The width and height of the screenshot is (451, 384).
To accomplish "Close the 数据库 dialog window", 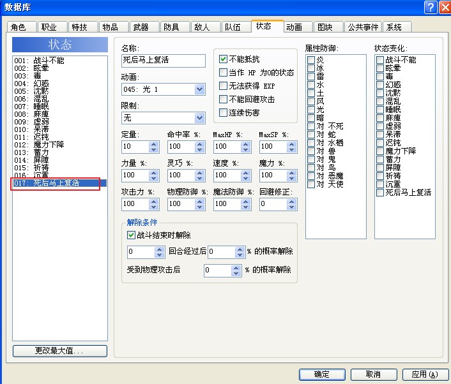I will [x=445, y=7].
